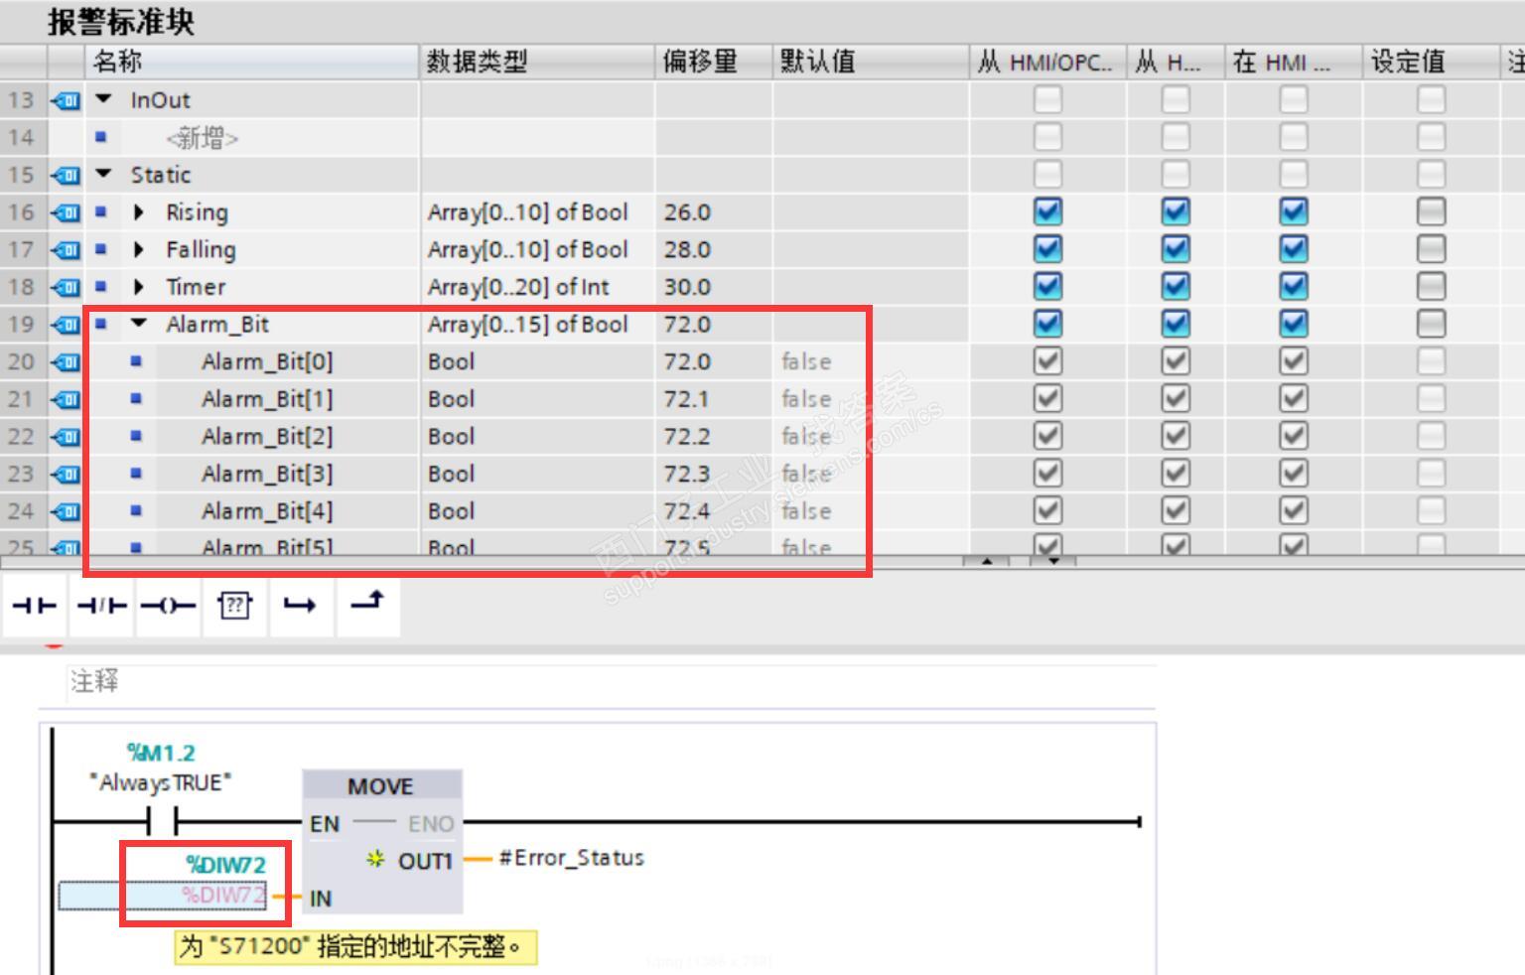This screenshot has width=1525, height=975.
Task: Click the #Error_Status output operand
Action: pos(571,858)
